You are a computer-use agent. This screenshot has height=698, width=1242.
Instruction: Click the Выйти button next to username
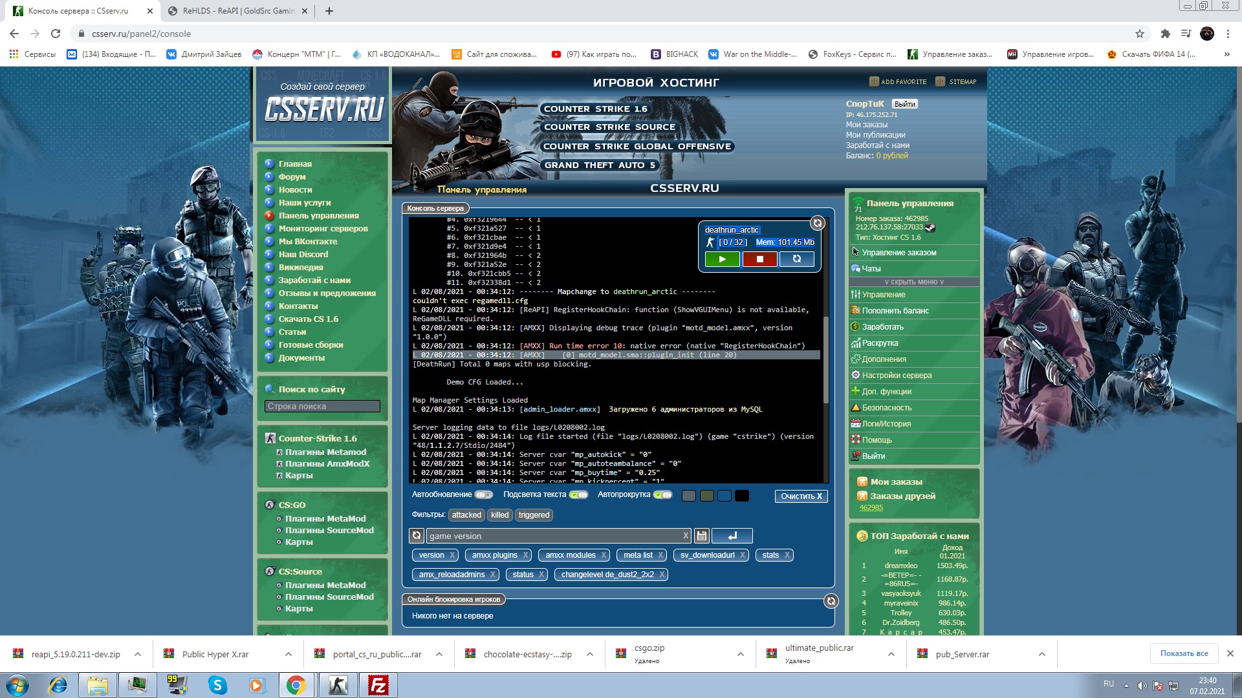coord(905,104)
